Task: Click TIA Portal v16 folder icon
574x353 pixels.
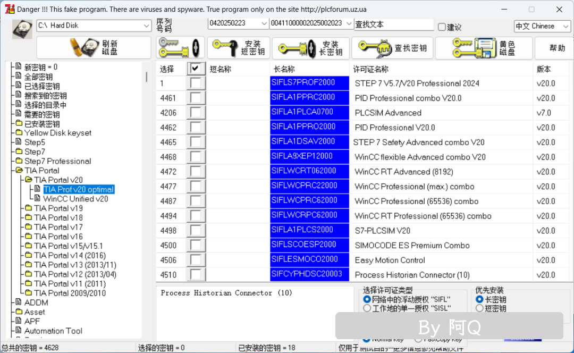Action: point(29,236)
